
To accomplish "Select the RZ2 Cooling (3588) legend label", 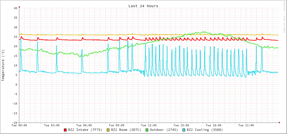I will [205, 130].
